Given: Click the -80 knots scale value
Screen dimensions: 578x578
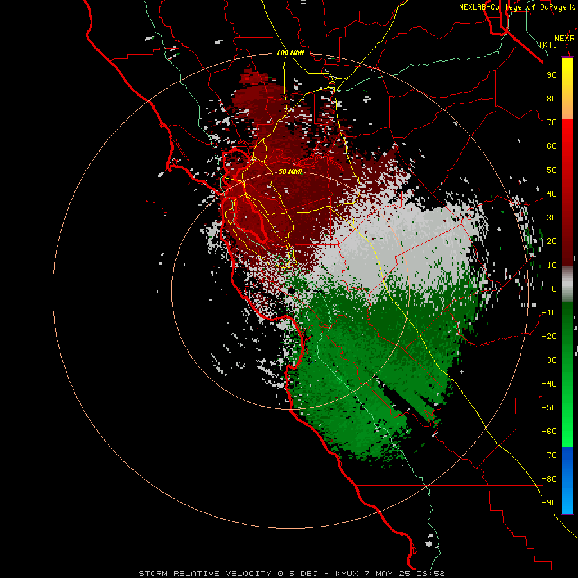Looking at the screenshot, I should coord(549,479).
